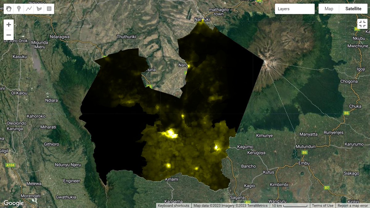370x208 pixels.
Task: Open the Terms of Use link
Action: click(x=323, y=206)
